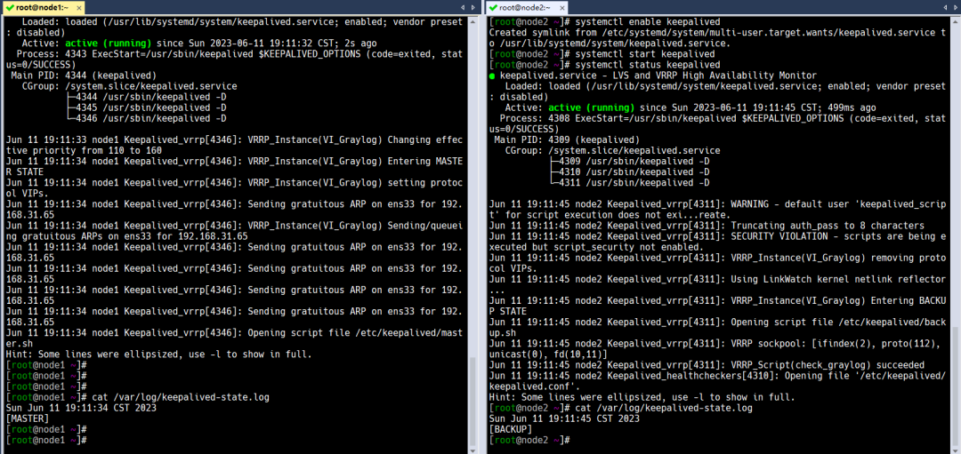Click the 'priority from 110 to 160' log line
Image resolution: width=961 pixels, height=454 pixels.
234,145
